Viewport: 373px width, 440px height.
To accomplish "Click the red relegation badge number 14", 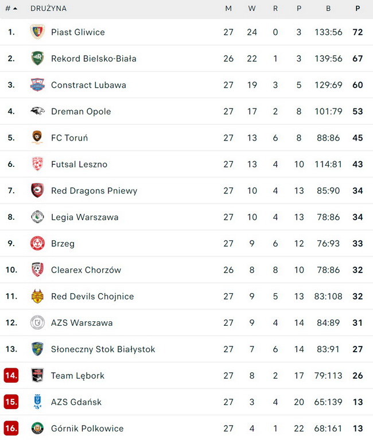I will (11, 375).
